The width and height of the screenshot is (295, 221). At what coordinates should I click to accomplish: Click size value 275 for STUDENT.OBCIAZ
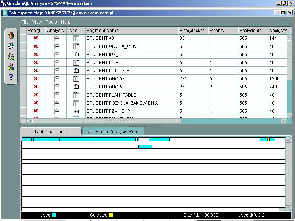[183, 79]
